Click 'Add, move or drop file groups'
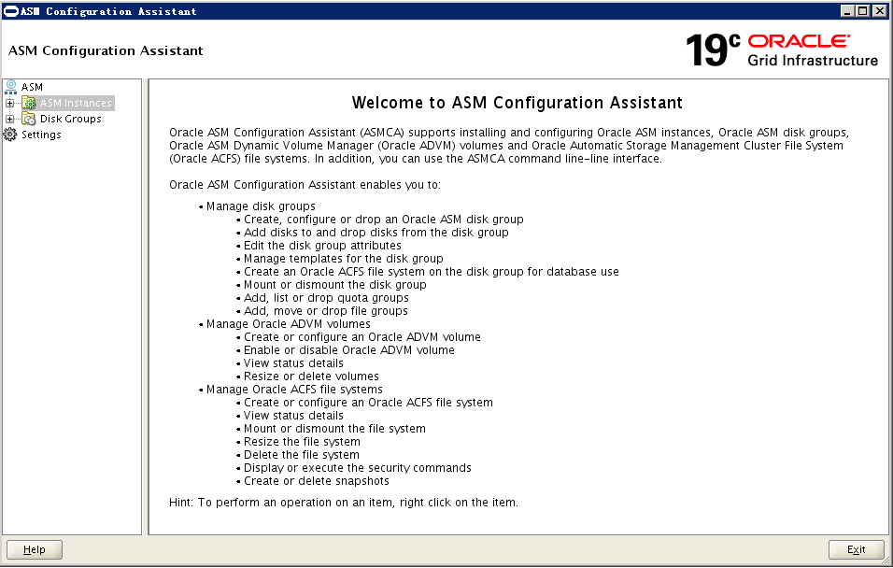The image size is (893, 568). click(326, 311)
